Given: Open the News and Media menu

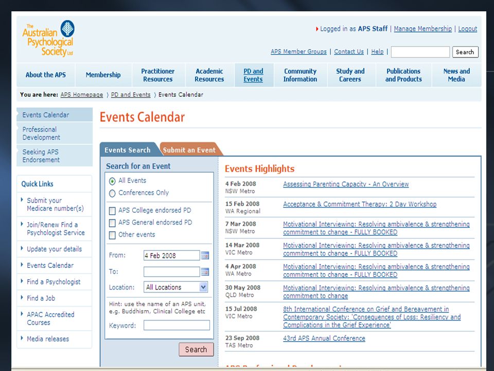Looking at the screenshot, I should click(x=456, y=75).
